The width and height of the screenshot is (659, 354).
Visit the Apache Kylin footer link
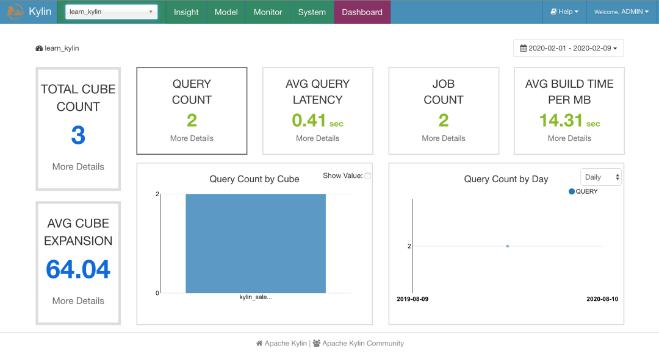point(286,343)
